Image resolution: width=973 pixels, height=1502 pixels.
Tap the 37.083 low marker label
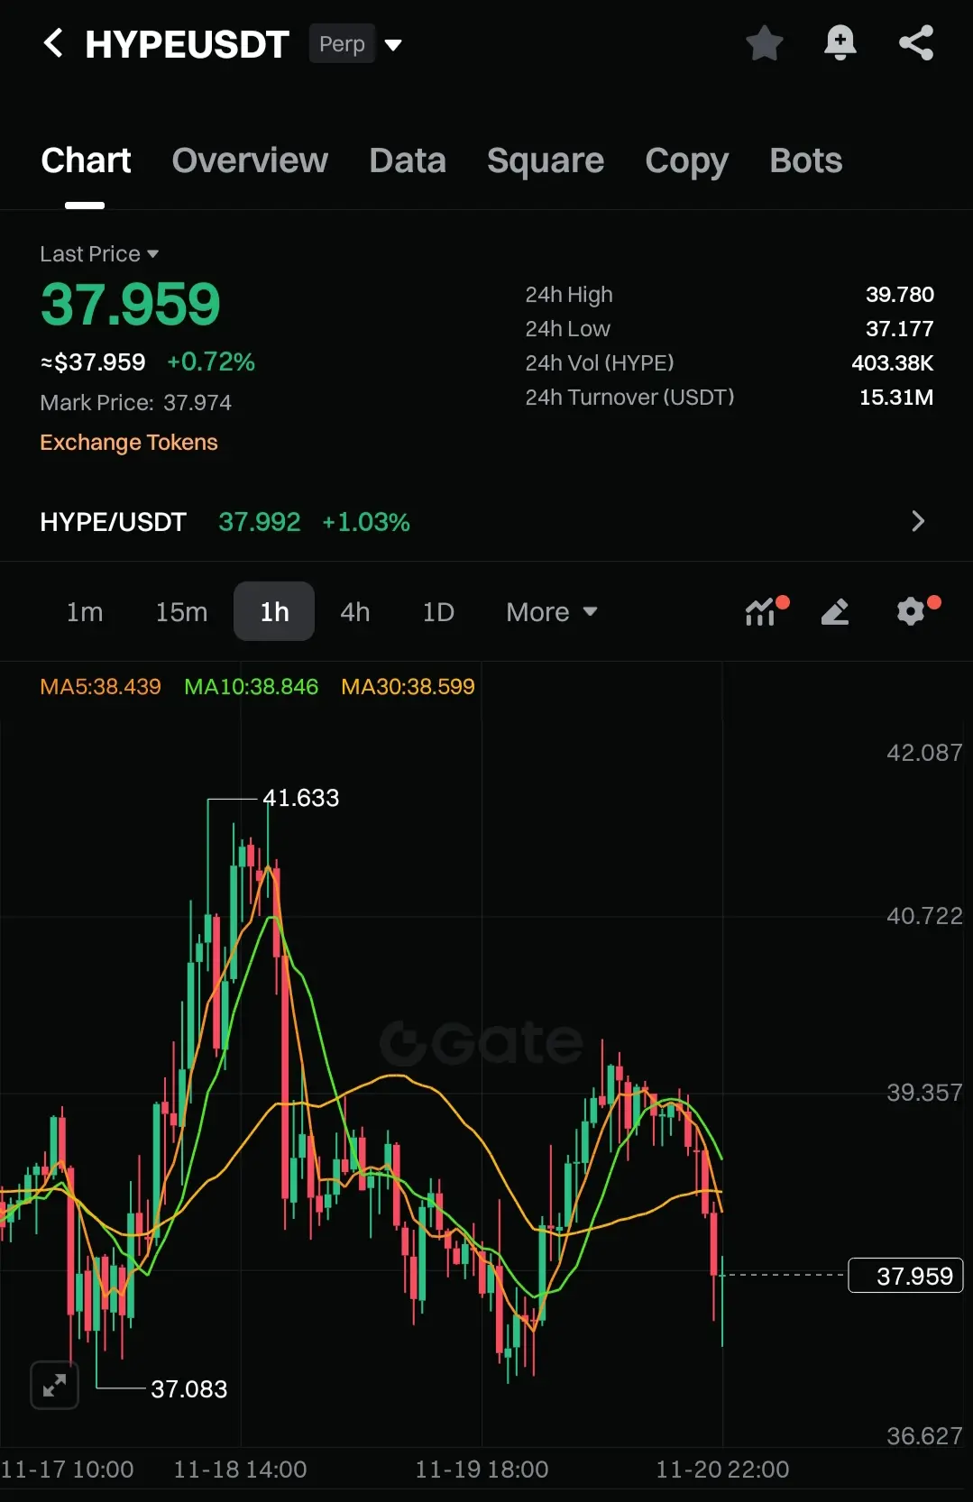point(189,1389)
